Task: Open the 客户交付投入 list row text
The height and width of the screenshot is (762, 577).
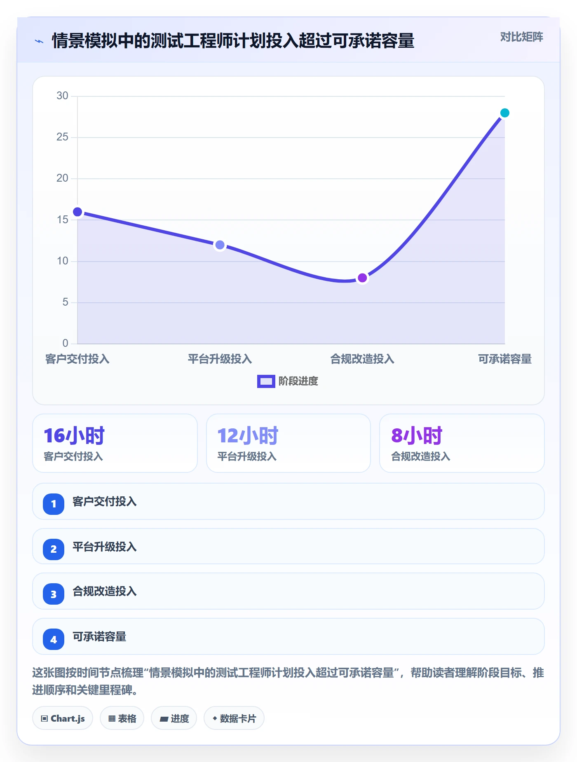Action: click(x=105, y=502)
